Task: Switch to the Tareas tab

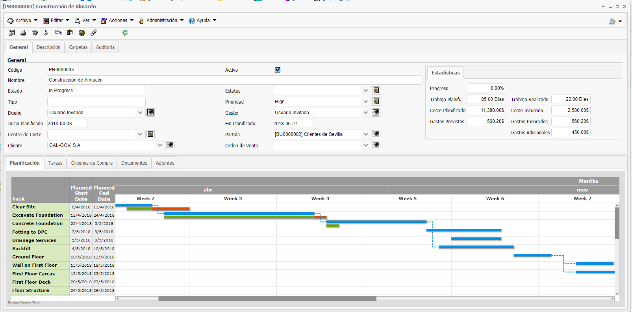Action: [x=56, y=163]
